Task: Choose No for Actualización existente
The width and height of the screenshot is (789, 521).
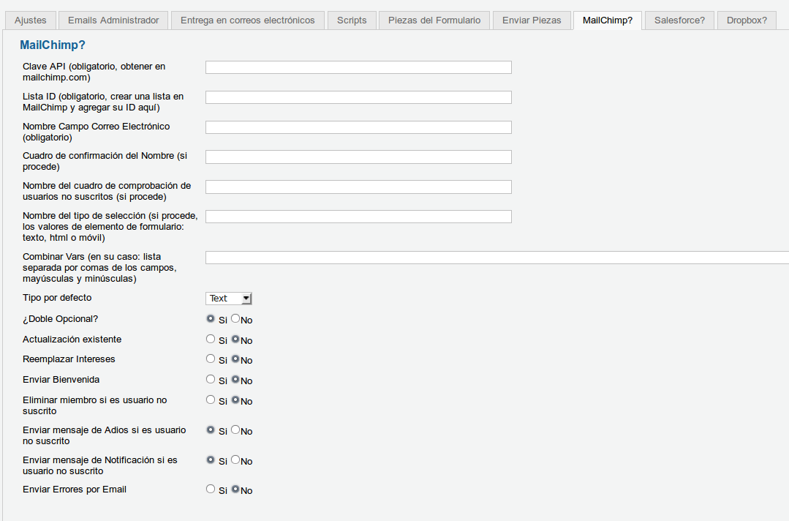Action: [x=235, y=340]
